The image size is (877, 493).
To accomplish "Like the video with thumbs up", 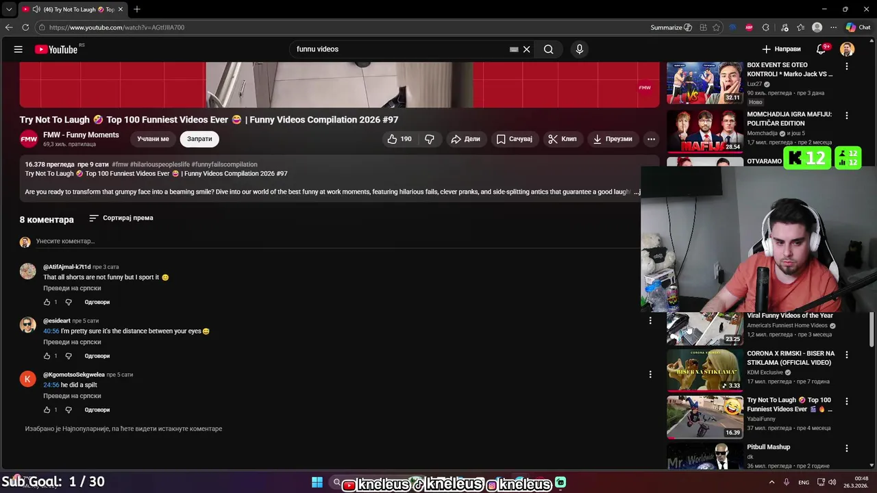I will (x=399, y=139).
